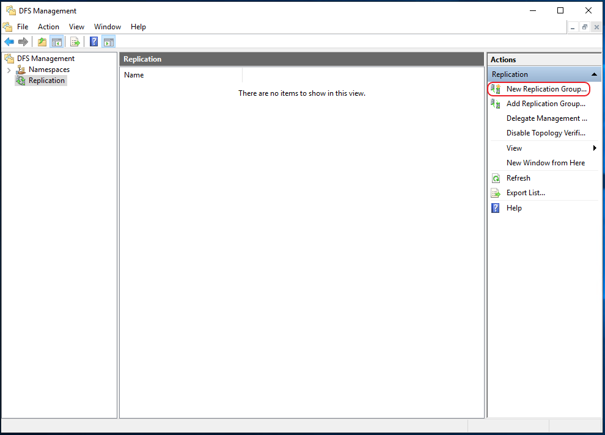This screenshot has height=435, width=605.
Task: Minimize the inner MDI child window
Action: pos(573,27)
